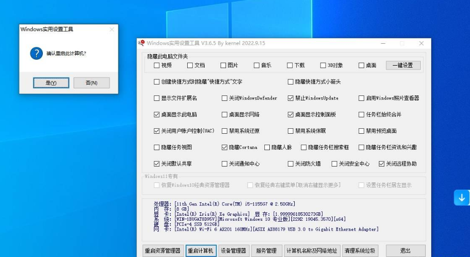Open 设备管理器 button
Screen dimensions: 470x257
coord(234,251)
